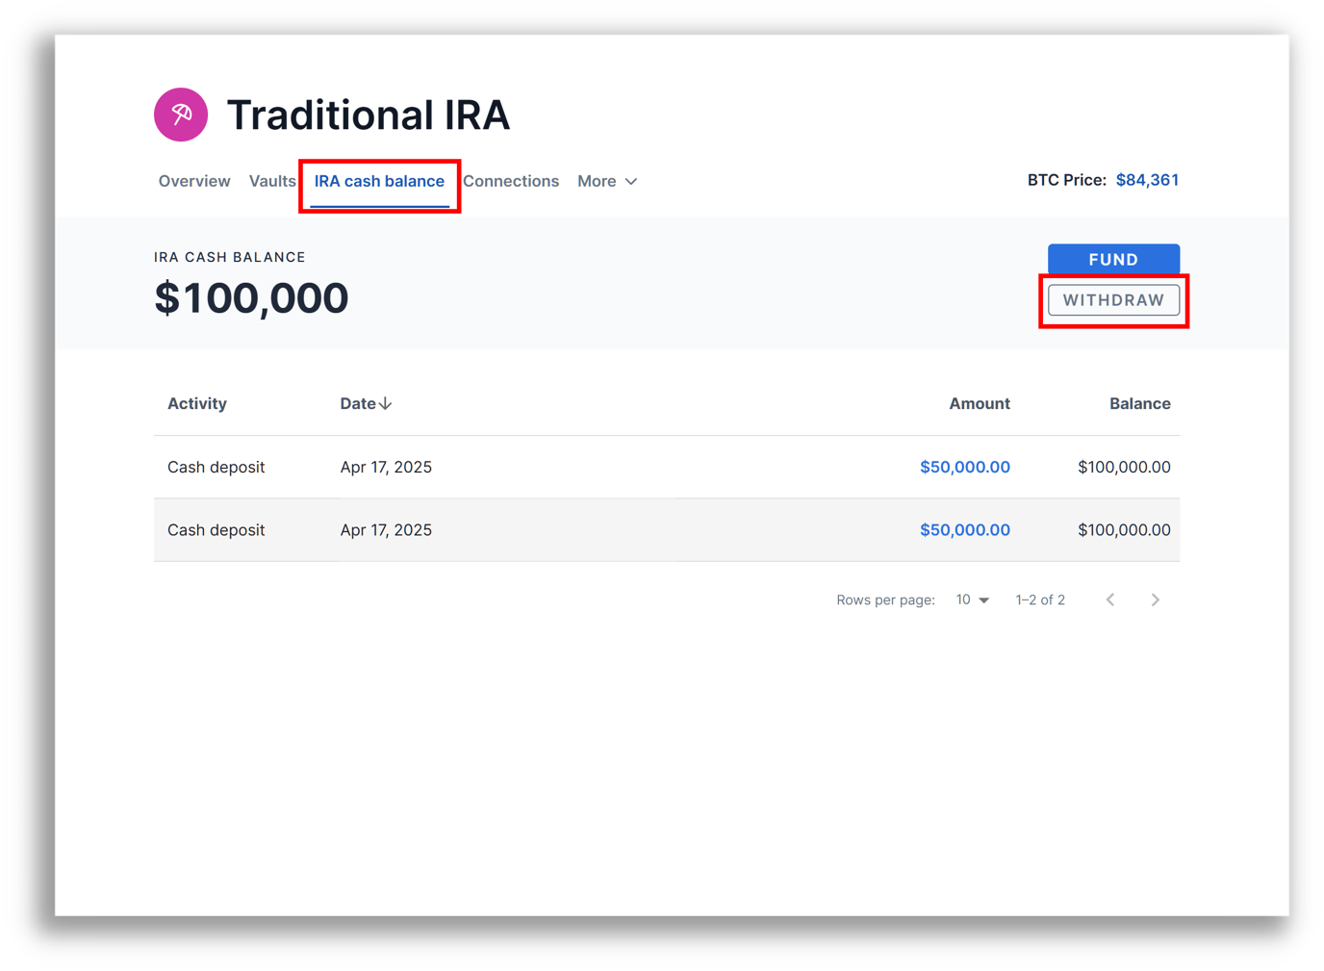Click the pink umbrella account icon
1324x971 pixels.
(x=181, y=115)
